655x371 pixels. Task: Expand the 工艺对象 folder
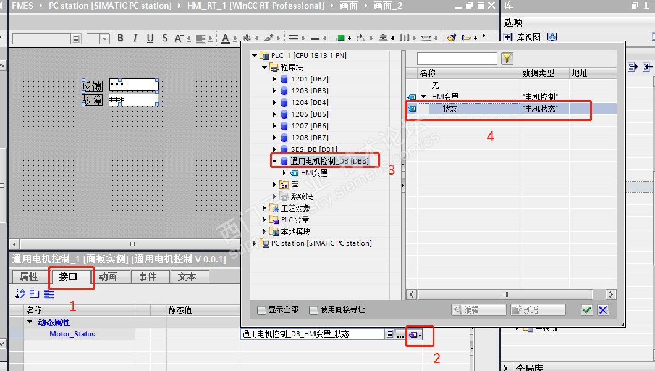264,208
